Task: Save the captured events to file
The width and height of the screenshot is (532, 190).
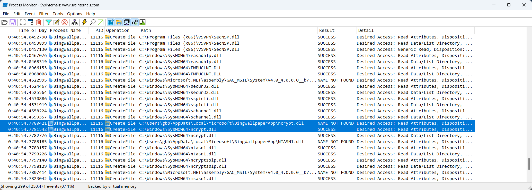Action: coord(13,22)
